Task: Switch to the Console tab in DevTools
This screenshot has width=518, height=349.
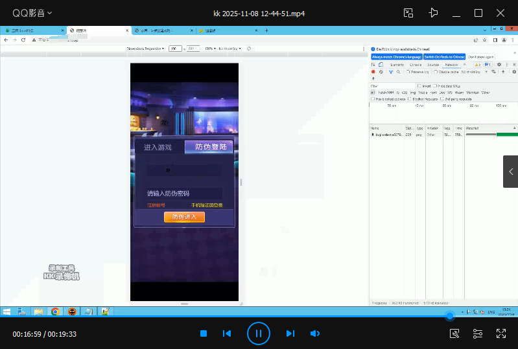Action: [x=416, y=65]
